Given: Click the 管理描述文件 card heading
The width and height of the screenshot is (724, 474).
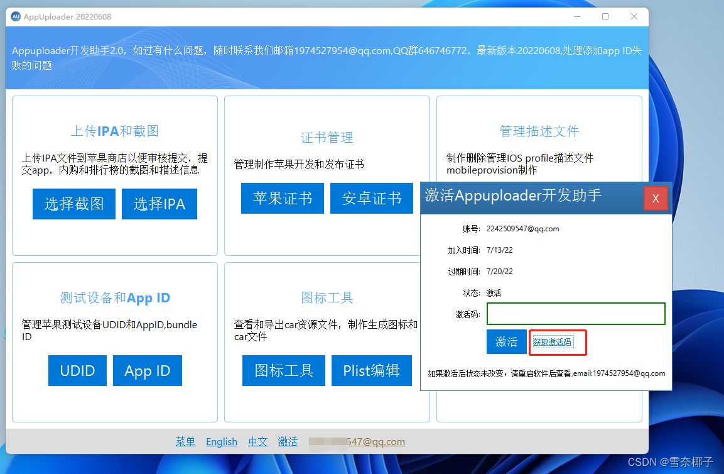Looking at the screenshot, I should (539, 131).
